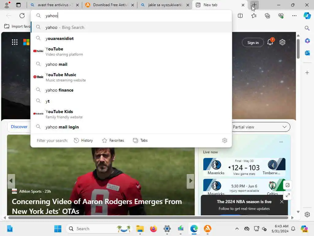The height and width of the screenshot is (236, 314).
Task: Open Mavericks vs Timberwolves game stats
Action: (x=244, y=167)
